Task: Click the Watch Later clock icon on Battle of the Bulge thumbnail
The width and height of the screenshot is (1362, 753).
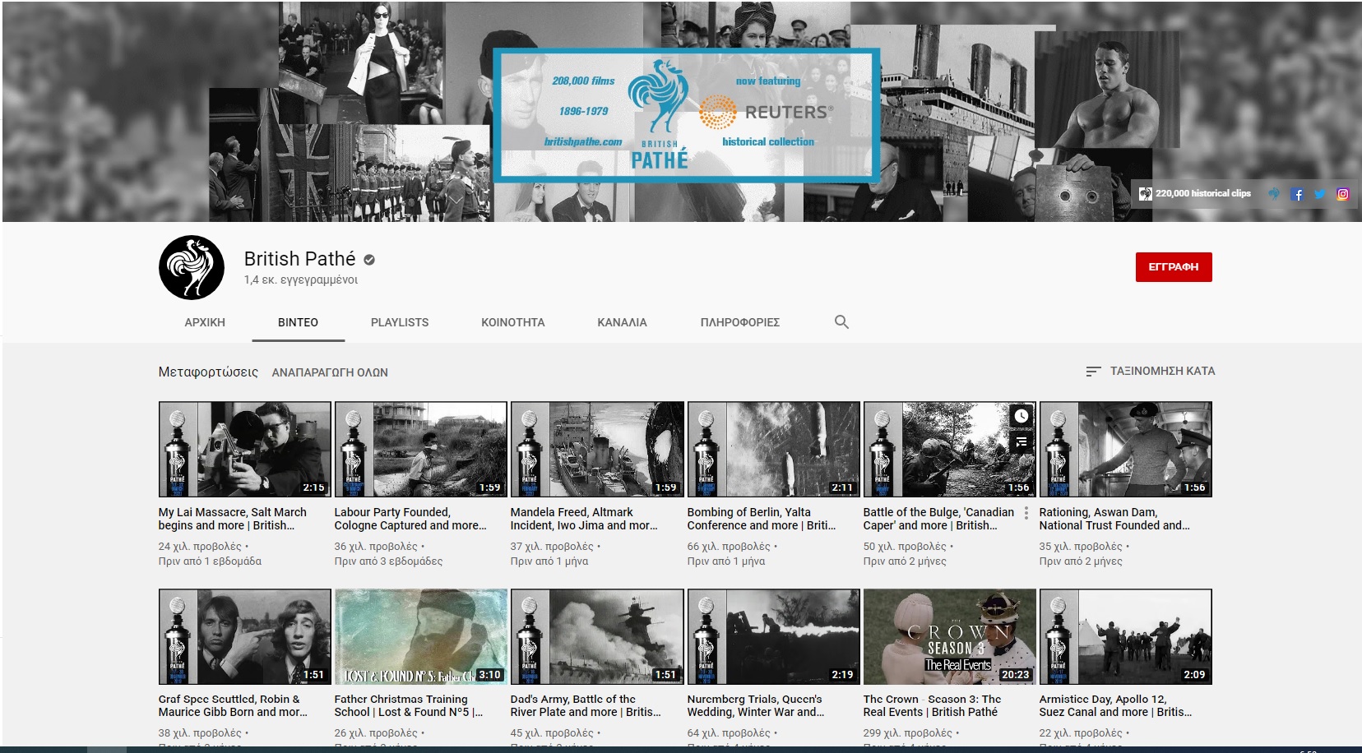Action: [1021, 416]
